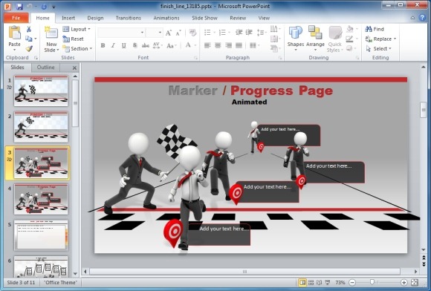The height and width of the screenshot is (291, 431).
Task: Select slide 4 thumbnail
Action: 41,199
